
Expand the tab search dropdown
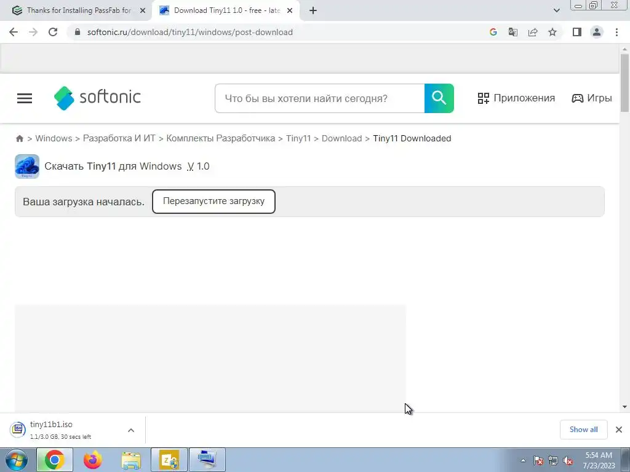[x=556, y=10]
